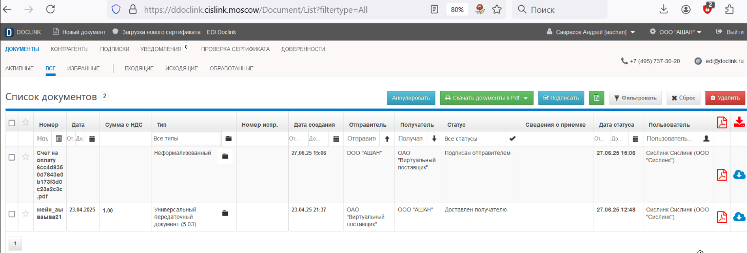Click the browser Поиск search field
747x253 pixels.
[560, 9]
